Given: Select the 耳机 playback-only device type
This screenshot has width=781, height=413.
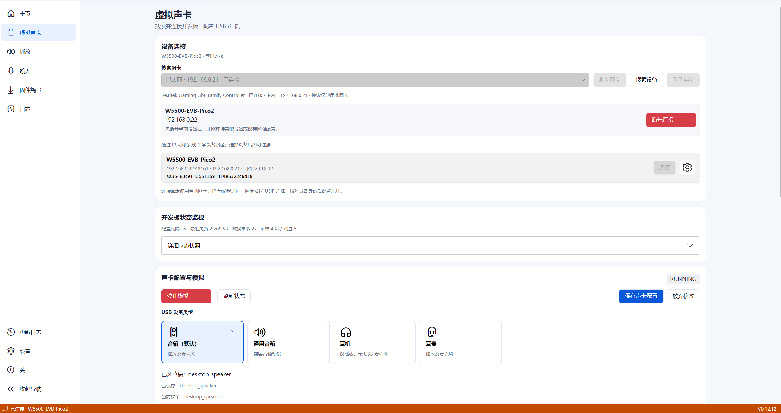Looking at the screenshot, I should pyautogui.click(x=375, y=342).
